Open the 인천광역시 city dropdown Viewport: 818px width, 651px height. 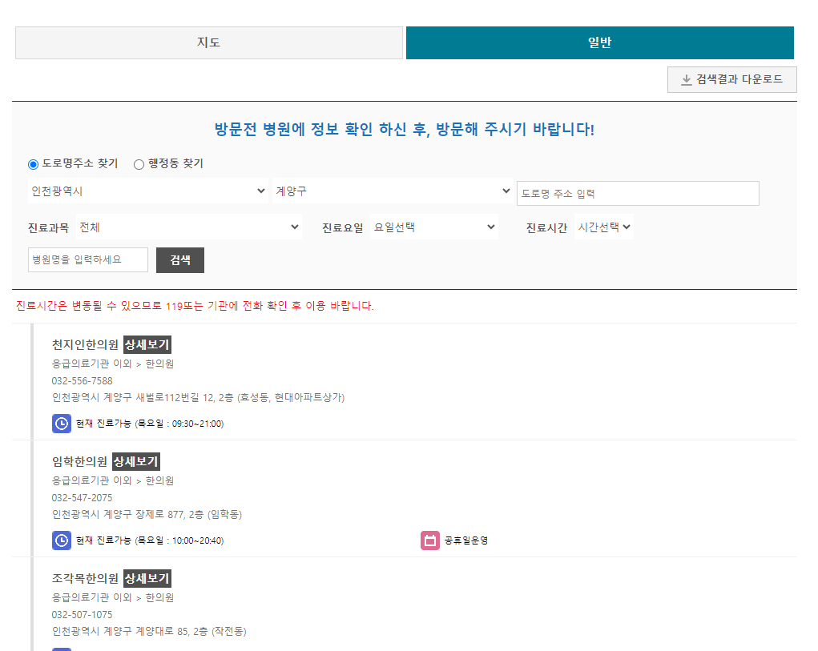148,191
